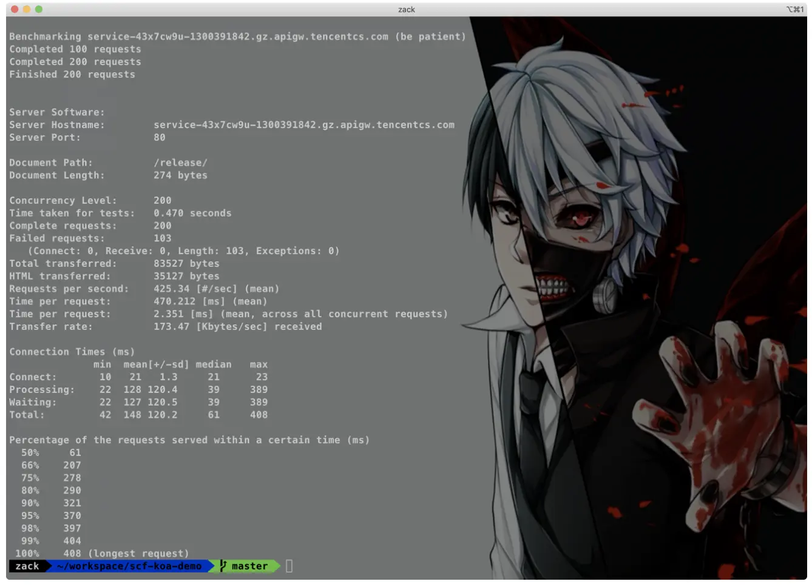
Task: Click the 'Total:' row label
Action: click(27, 415)
